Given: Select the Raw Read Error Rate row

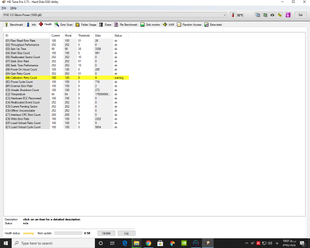Looking at the screenshot, I should click(x=67, y=41).
